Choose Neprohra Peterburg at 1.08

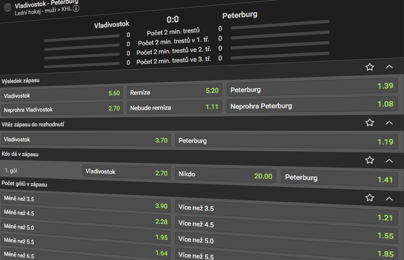(312, 105)
